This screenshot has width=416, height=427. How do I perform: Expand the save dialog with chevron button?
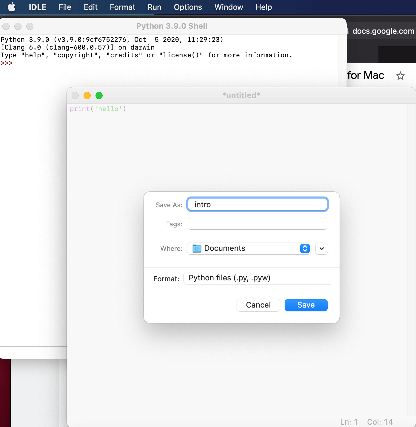322,248
